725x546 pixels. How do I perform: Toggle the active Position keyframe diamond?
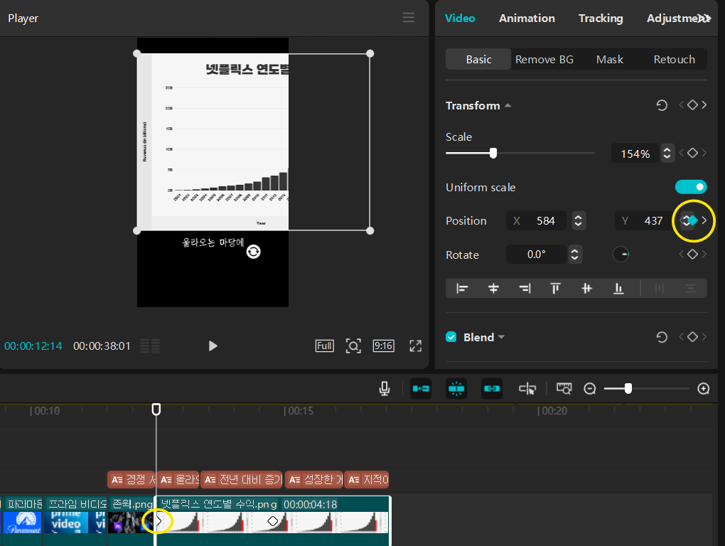point(692,220)
